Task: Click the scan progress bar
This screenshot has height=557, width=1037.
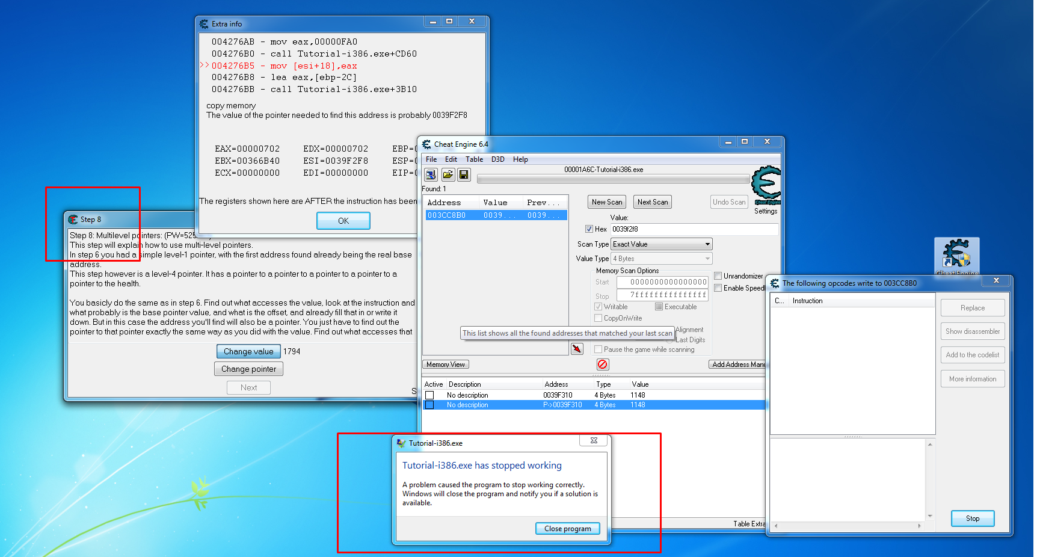Action: [x=612, y=179]
